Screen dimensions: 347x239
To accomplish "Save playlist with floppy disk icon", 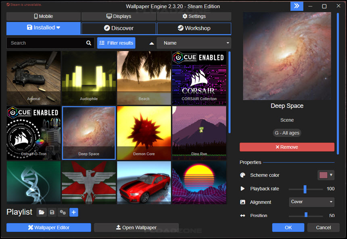I will [52, 212].
